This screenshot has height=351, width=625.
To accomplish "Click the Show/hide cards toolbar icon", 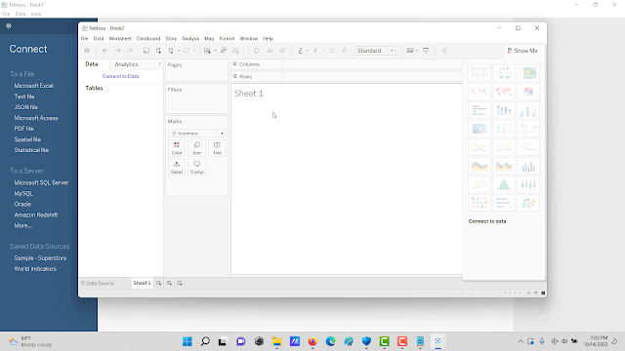I will pyautogui.click(x=410, y=51).
